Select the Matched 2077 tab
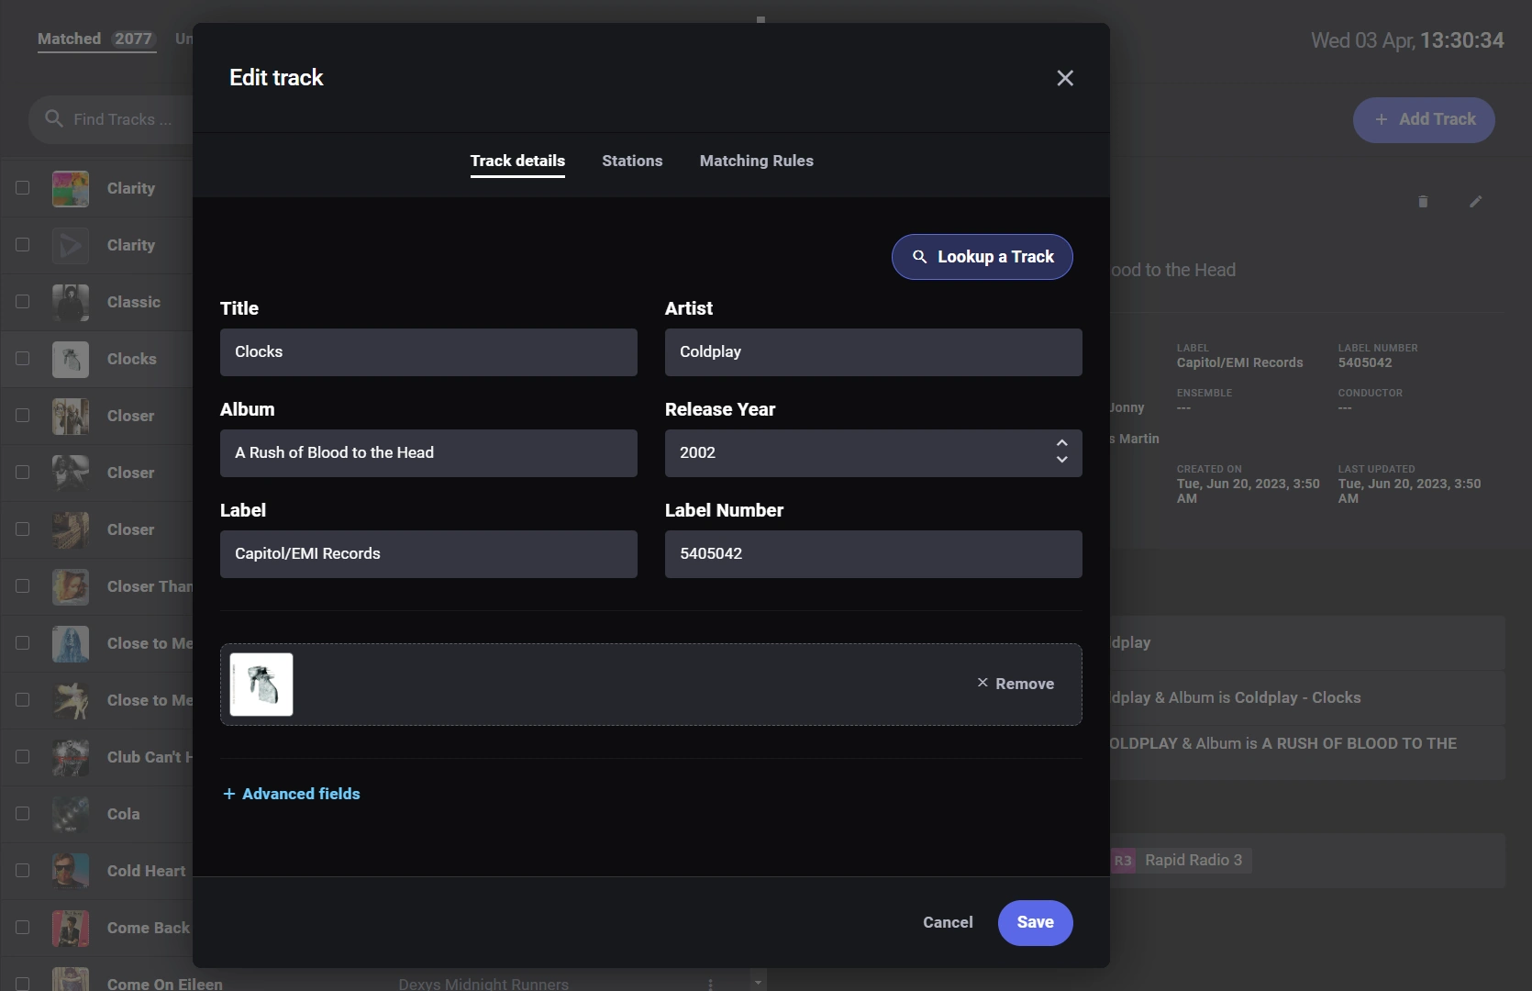 point(96,39)
